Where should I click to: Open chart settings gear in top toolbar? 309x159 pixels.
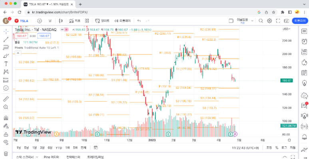pyautogui.click(x=269, y=21)
